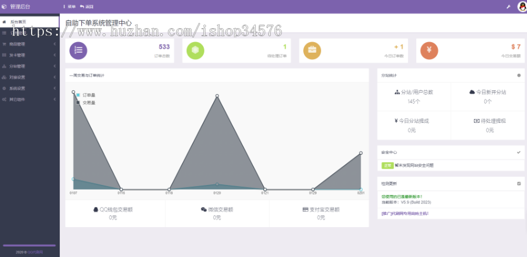Click the green cube pending orders icon
Screen dimensions: 527x257
pyautogui.click(x=195, y=50)
